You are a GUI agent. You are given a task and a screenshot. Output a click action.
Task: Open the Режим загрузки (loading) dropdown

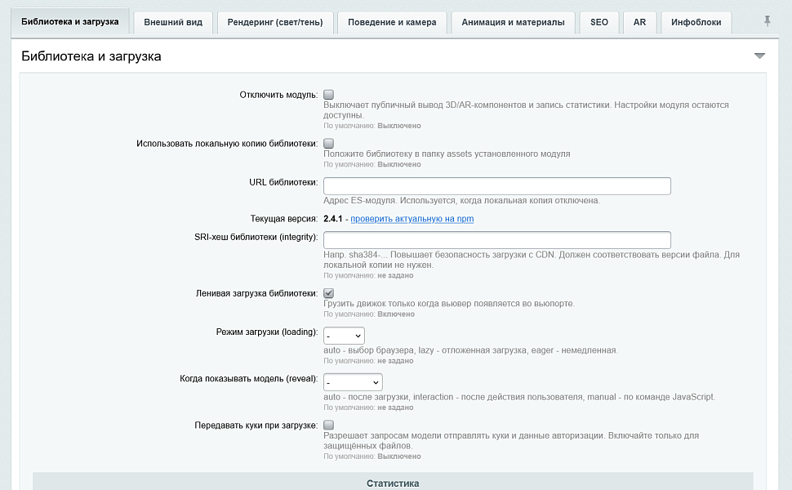344,336
